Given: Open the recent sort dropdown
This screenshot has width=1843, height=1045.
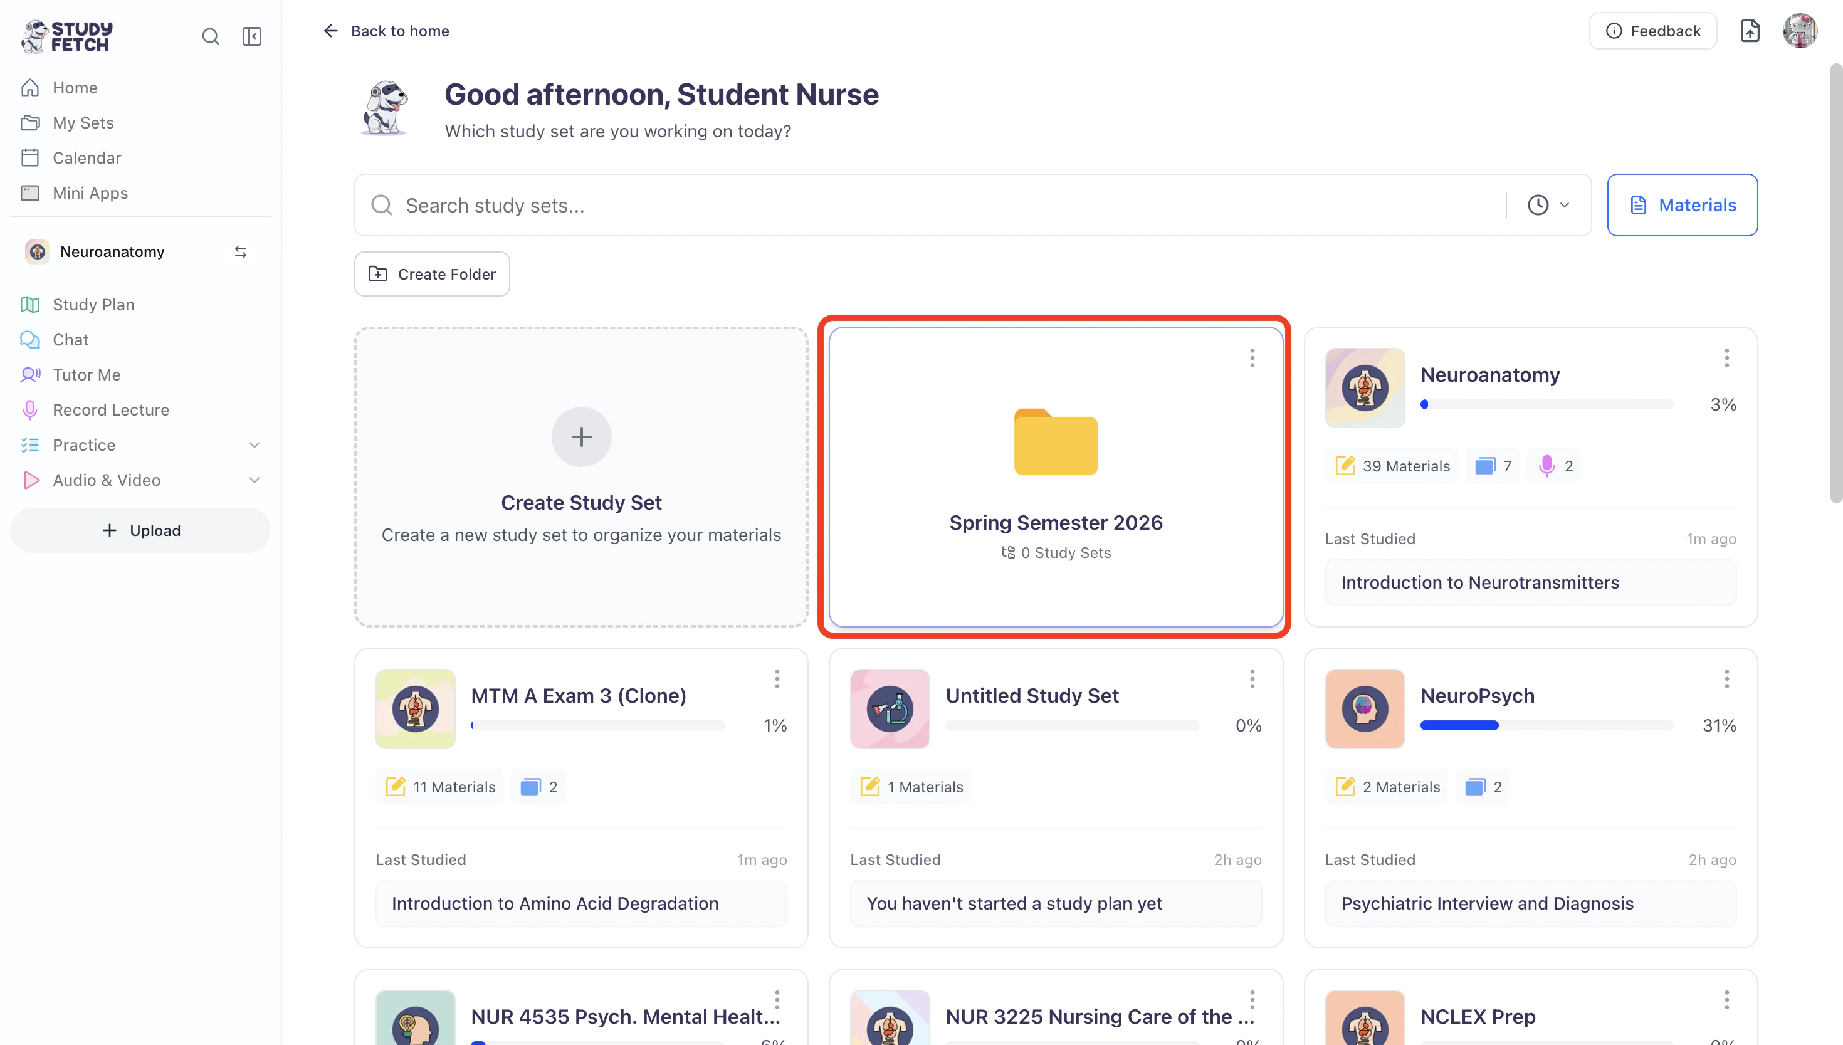Looking at the screenshot, I should coord(1548,205).
